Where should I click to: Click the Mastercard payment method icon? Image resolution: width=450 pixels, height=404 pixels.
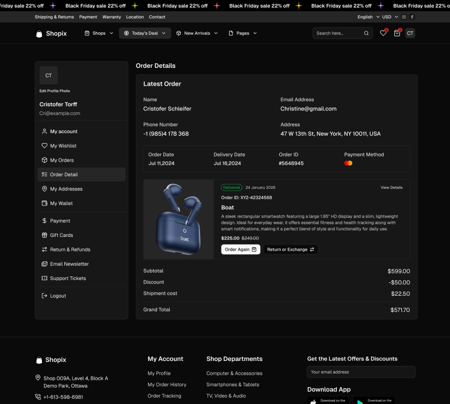click(x=348, y=163)
